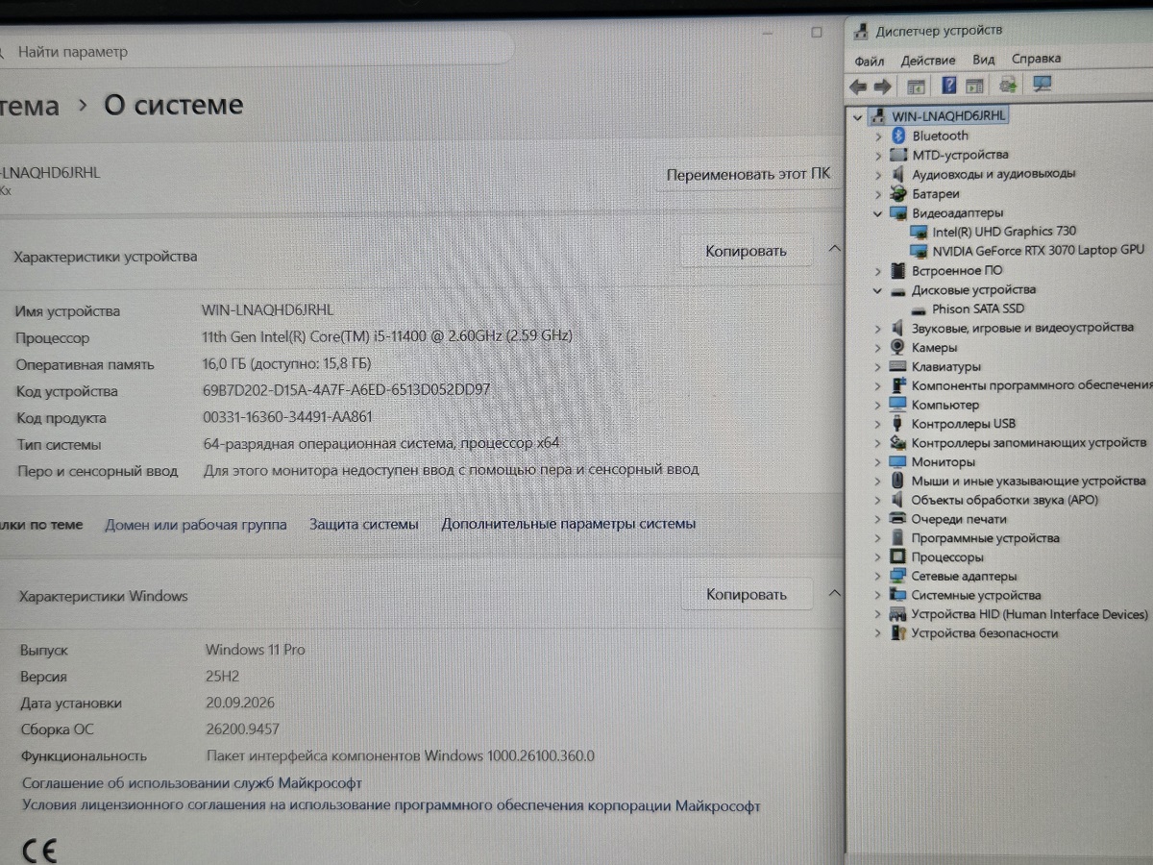Click Копировать next to Характеристики Windows
1153x865 pixels.
[x=747, y=594]
